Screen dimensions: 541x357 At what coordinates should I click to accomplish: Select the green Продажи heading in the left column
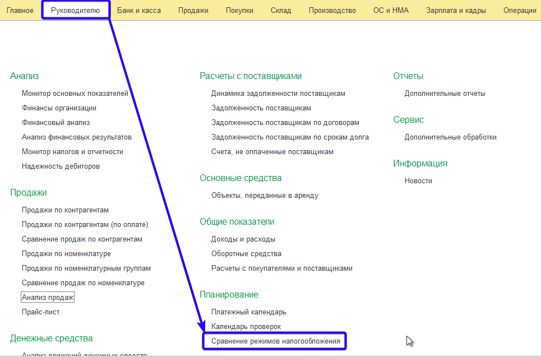[x=28, y=192]
